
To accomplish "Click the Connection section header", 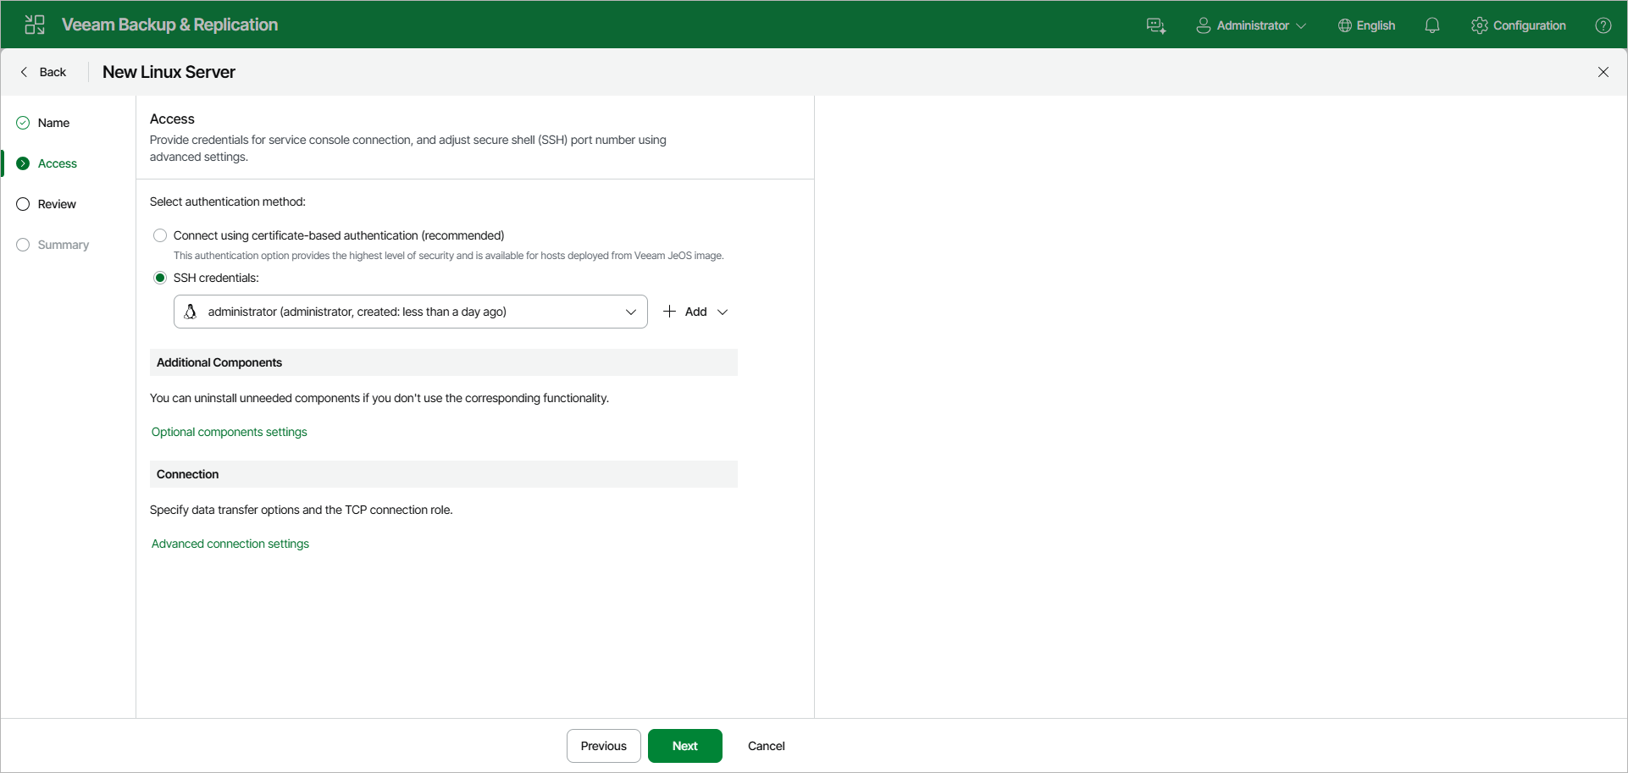I will [444, 474].
